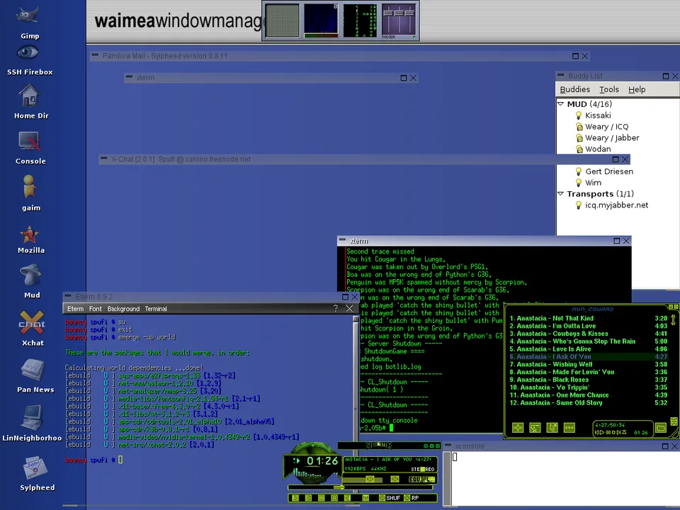Select buddy Weary / ICQ
This screenshot has width=680, height=510.
click(x=606, y=127)
